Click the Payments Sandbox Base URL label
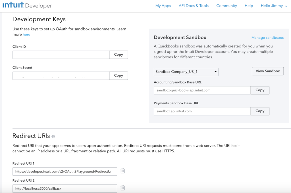This screenshot has width=291, height=193. [176, 103]
